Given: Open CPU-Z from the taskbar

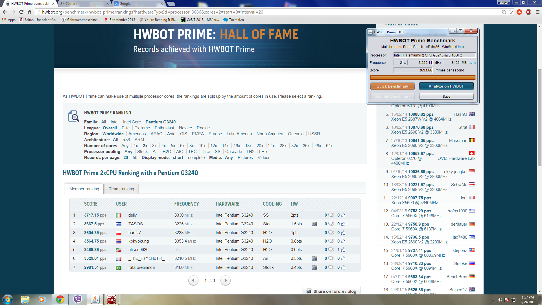Looking at the screenshot, I should [112, 299].
